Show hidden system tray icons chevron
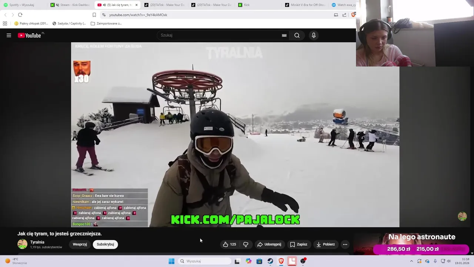 click(x=411, y=261)
